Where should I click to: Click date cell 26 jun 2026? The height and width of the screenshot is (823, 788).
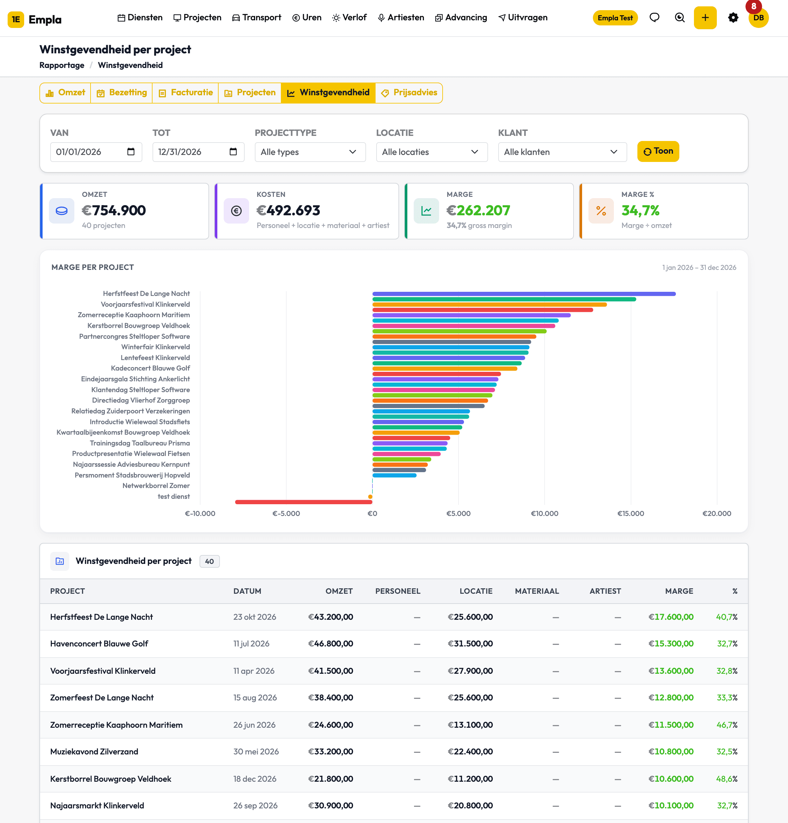254,725
